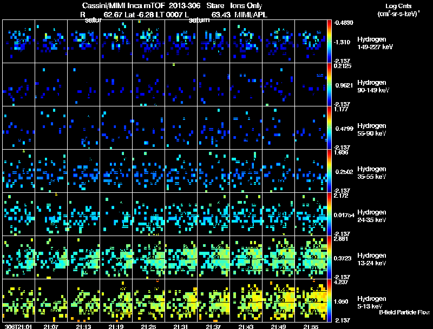Click the 0.9621 colorbar midpoint value
Viewport: 433px width, 329px height.
344,85
